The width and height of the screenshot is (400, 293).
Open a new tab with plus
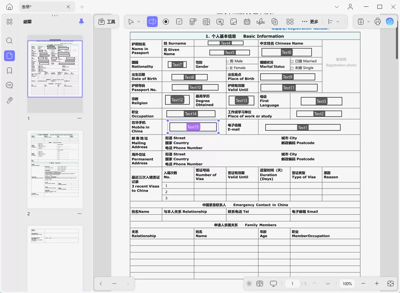tap(82, 7)
